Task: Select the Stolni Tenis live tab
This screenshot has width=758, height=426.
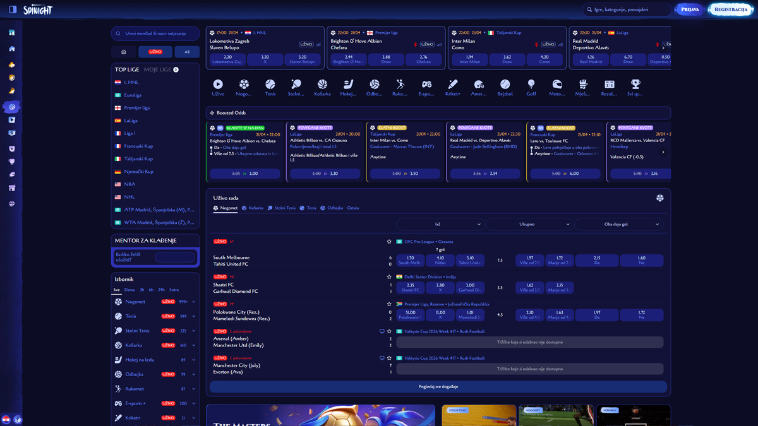Action: pos(282,208)
